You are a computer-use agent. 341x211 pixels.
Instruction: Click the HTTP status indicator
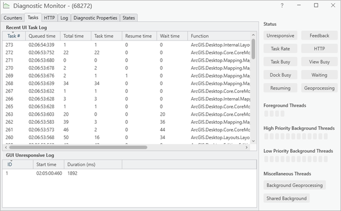pyautogui.click(x=319, y=48)
